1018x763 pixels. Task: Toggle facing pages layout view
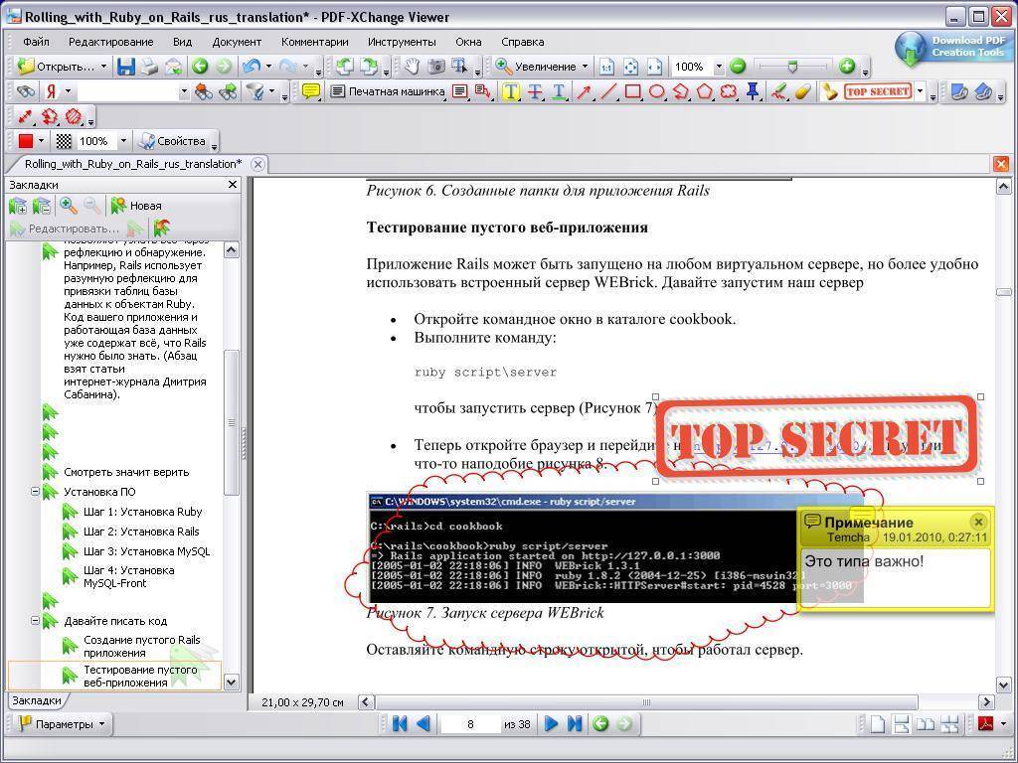(926, 724)
